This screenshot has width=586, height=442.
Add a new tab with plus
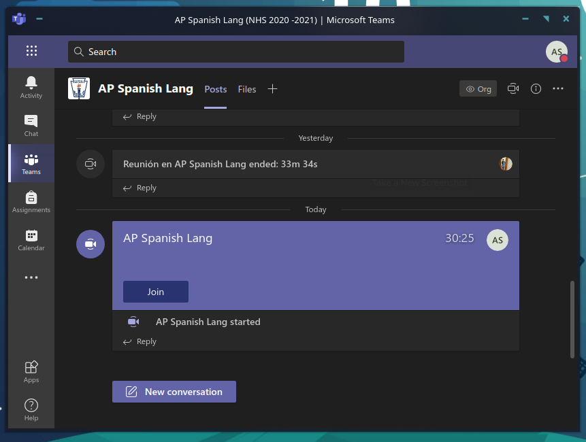point(272,89)
